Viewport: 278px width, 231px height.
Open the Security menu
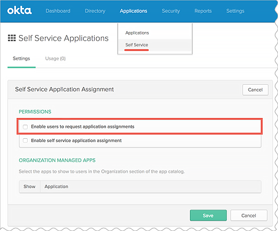(x=171, y=11)
